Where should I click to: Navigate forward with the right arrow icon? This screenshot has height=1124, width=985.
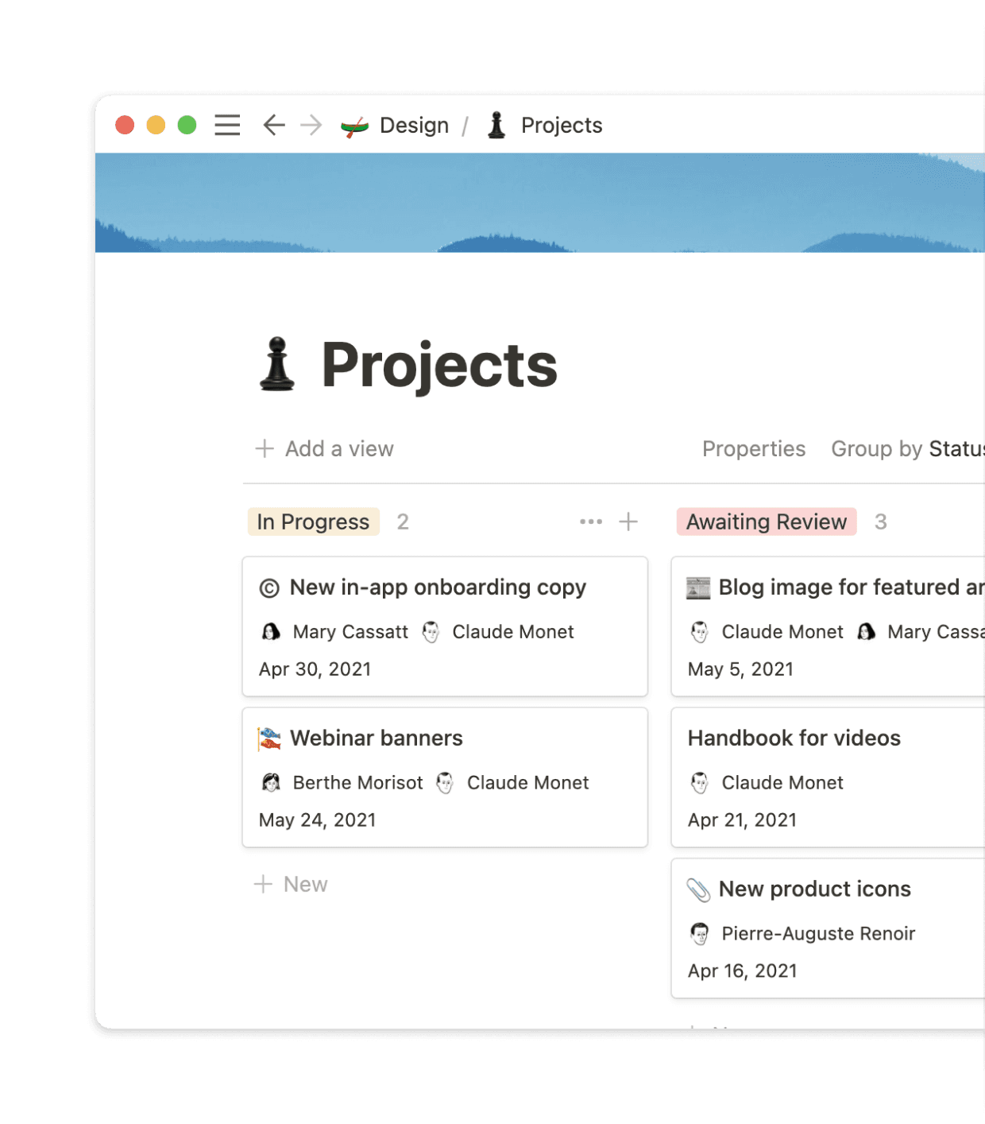[310, 125]
